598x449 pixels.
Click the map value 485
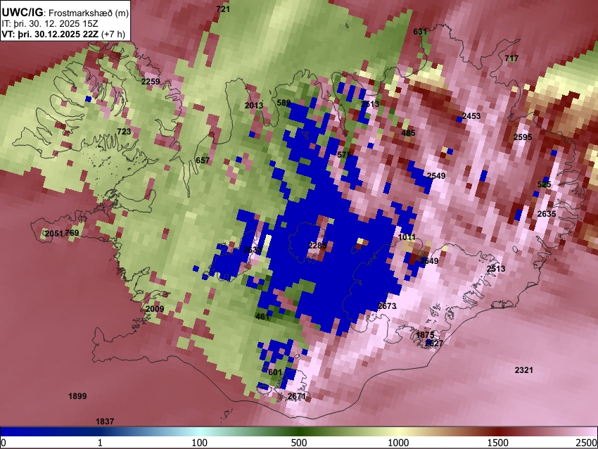coord(408,133)
